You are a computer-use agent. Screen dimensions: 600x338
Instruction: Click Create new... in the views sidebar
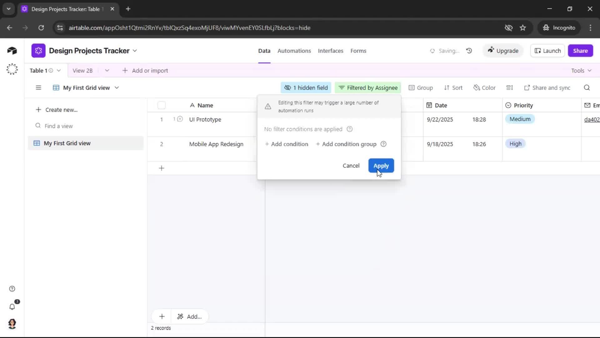(57, 110)
